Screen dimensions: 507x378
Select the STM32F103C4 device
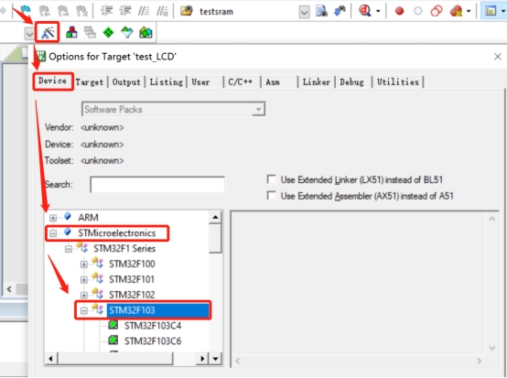(153, 326)
